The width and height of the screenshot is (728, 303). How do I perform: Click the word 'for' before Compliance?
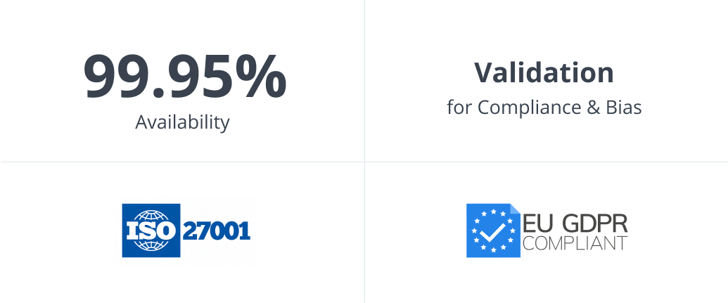(459, 108)
